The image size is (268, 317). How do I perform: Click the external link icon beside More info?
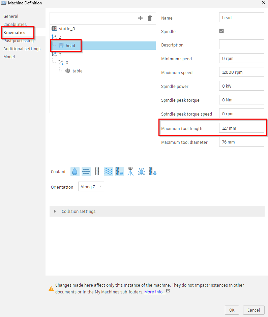click(x=168, y=291)
